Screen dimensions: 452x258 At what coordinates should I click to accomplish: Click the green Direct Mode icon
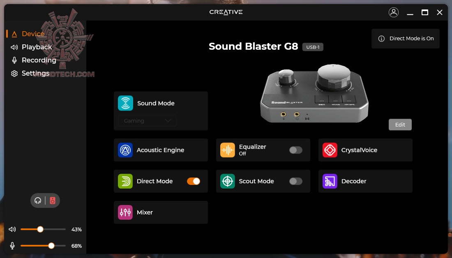(125, 181)
